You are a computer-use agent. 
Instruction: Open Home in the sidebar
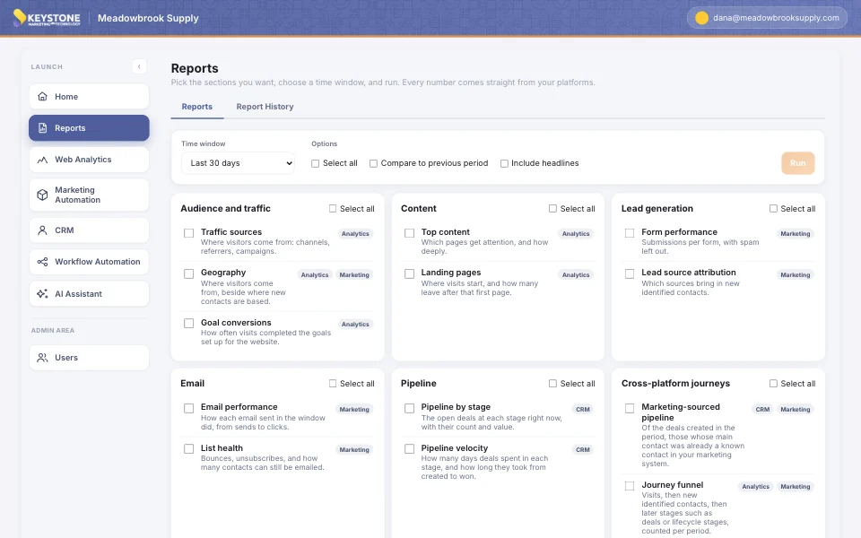[x=89, y=97]
